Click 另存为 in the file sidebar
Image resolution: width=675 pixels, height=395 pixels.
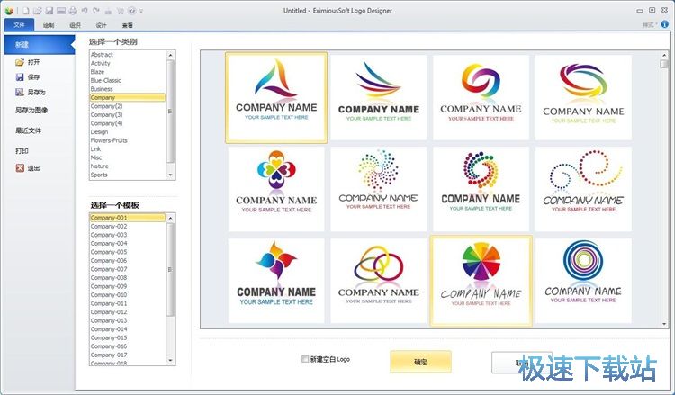(31, 92)
